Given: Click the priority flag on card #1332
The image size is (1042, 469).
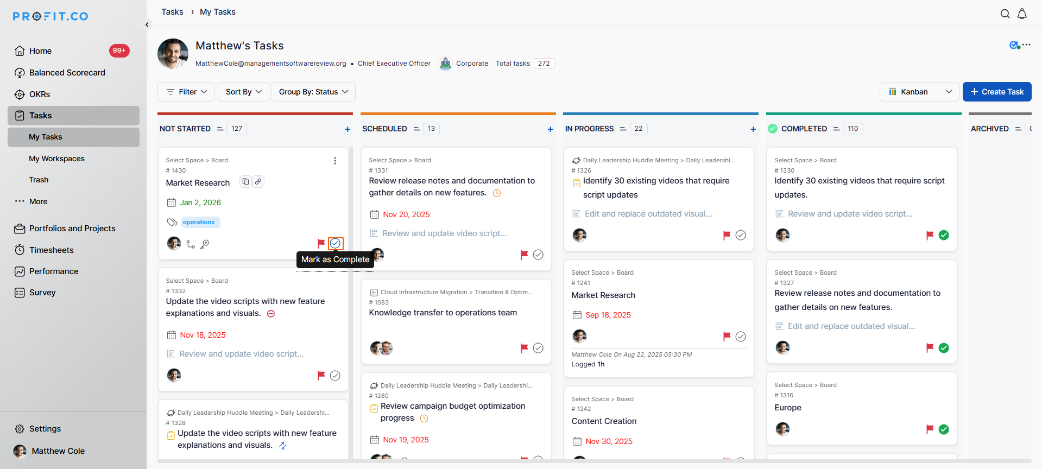Looking at the screenshot, I should coord(321,375).
